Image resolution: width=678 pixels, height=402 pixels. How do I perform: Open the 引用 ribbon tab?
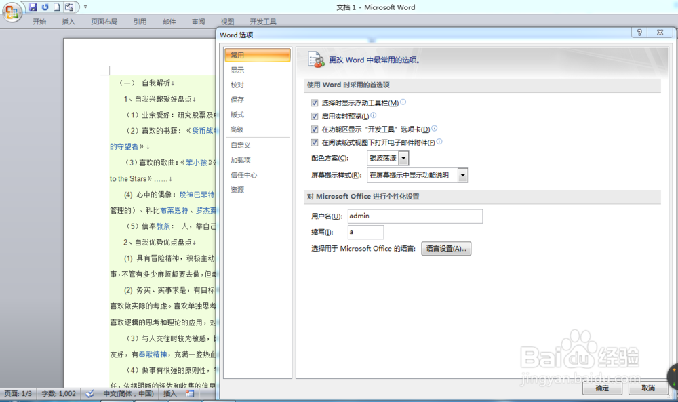tap(140, 22)
